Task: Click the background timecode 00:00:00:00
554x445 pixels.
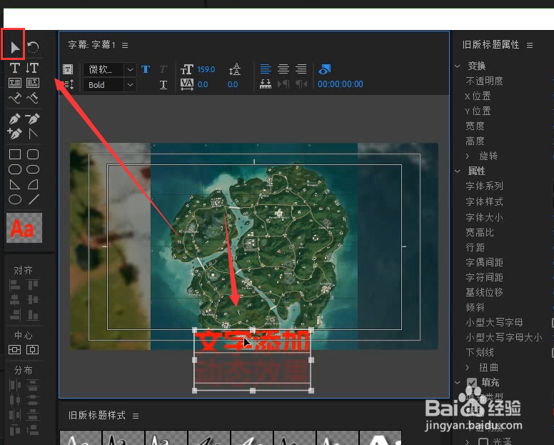Action: point(341,84)
